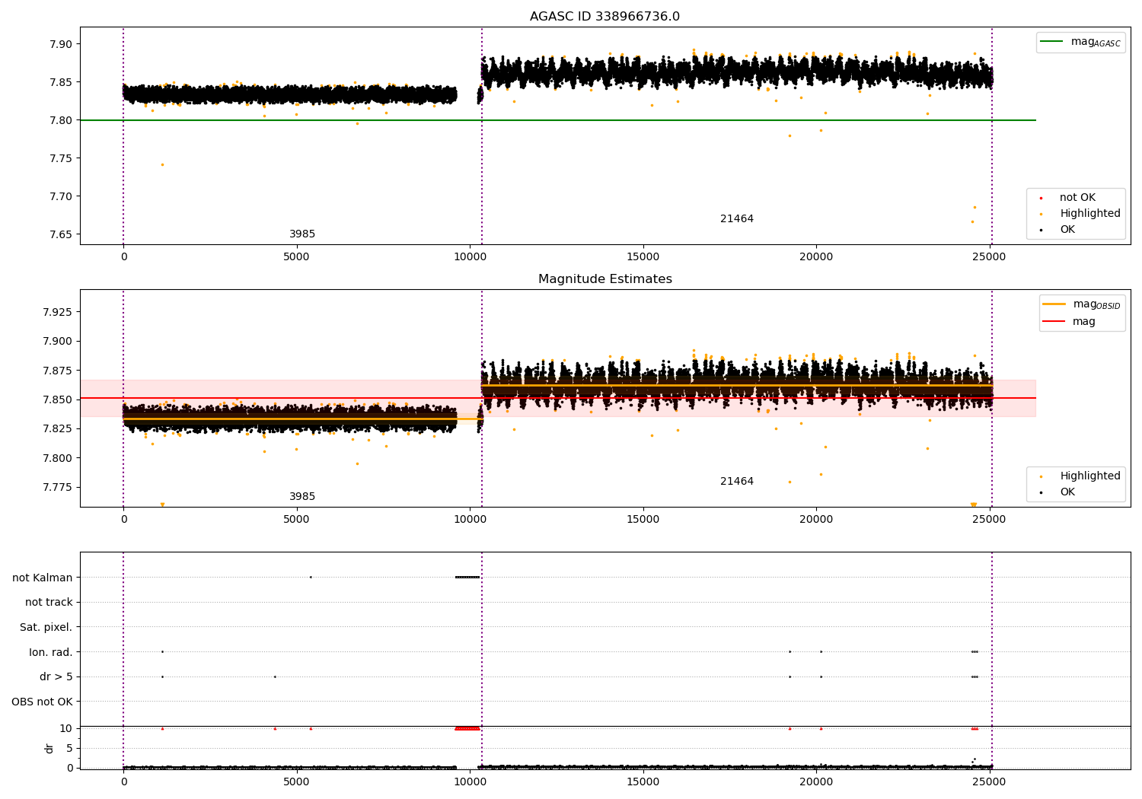Click the 7.65 y-axis tick in top plot
The width and height of the screenshot is (1142, 799).
[x=61, y=234]
